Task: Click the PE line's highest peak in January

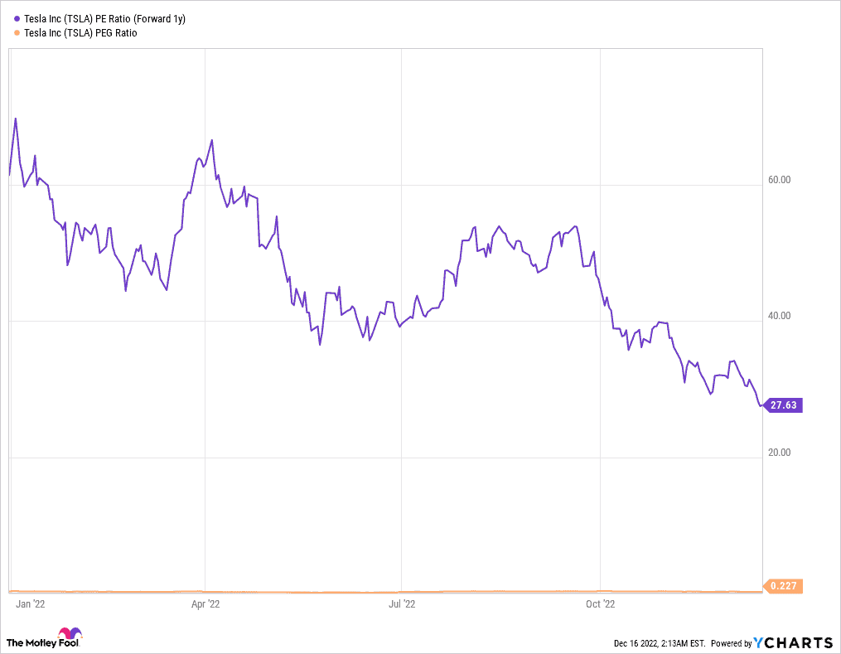Action: coord(16,119)
